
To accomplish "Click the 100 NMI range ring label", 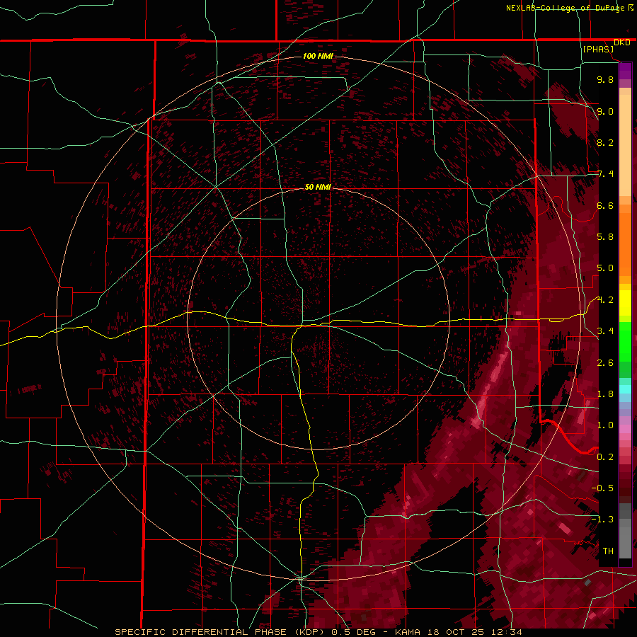I will 318,56.
